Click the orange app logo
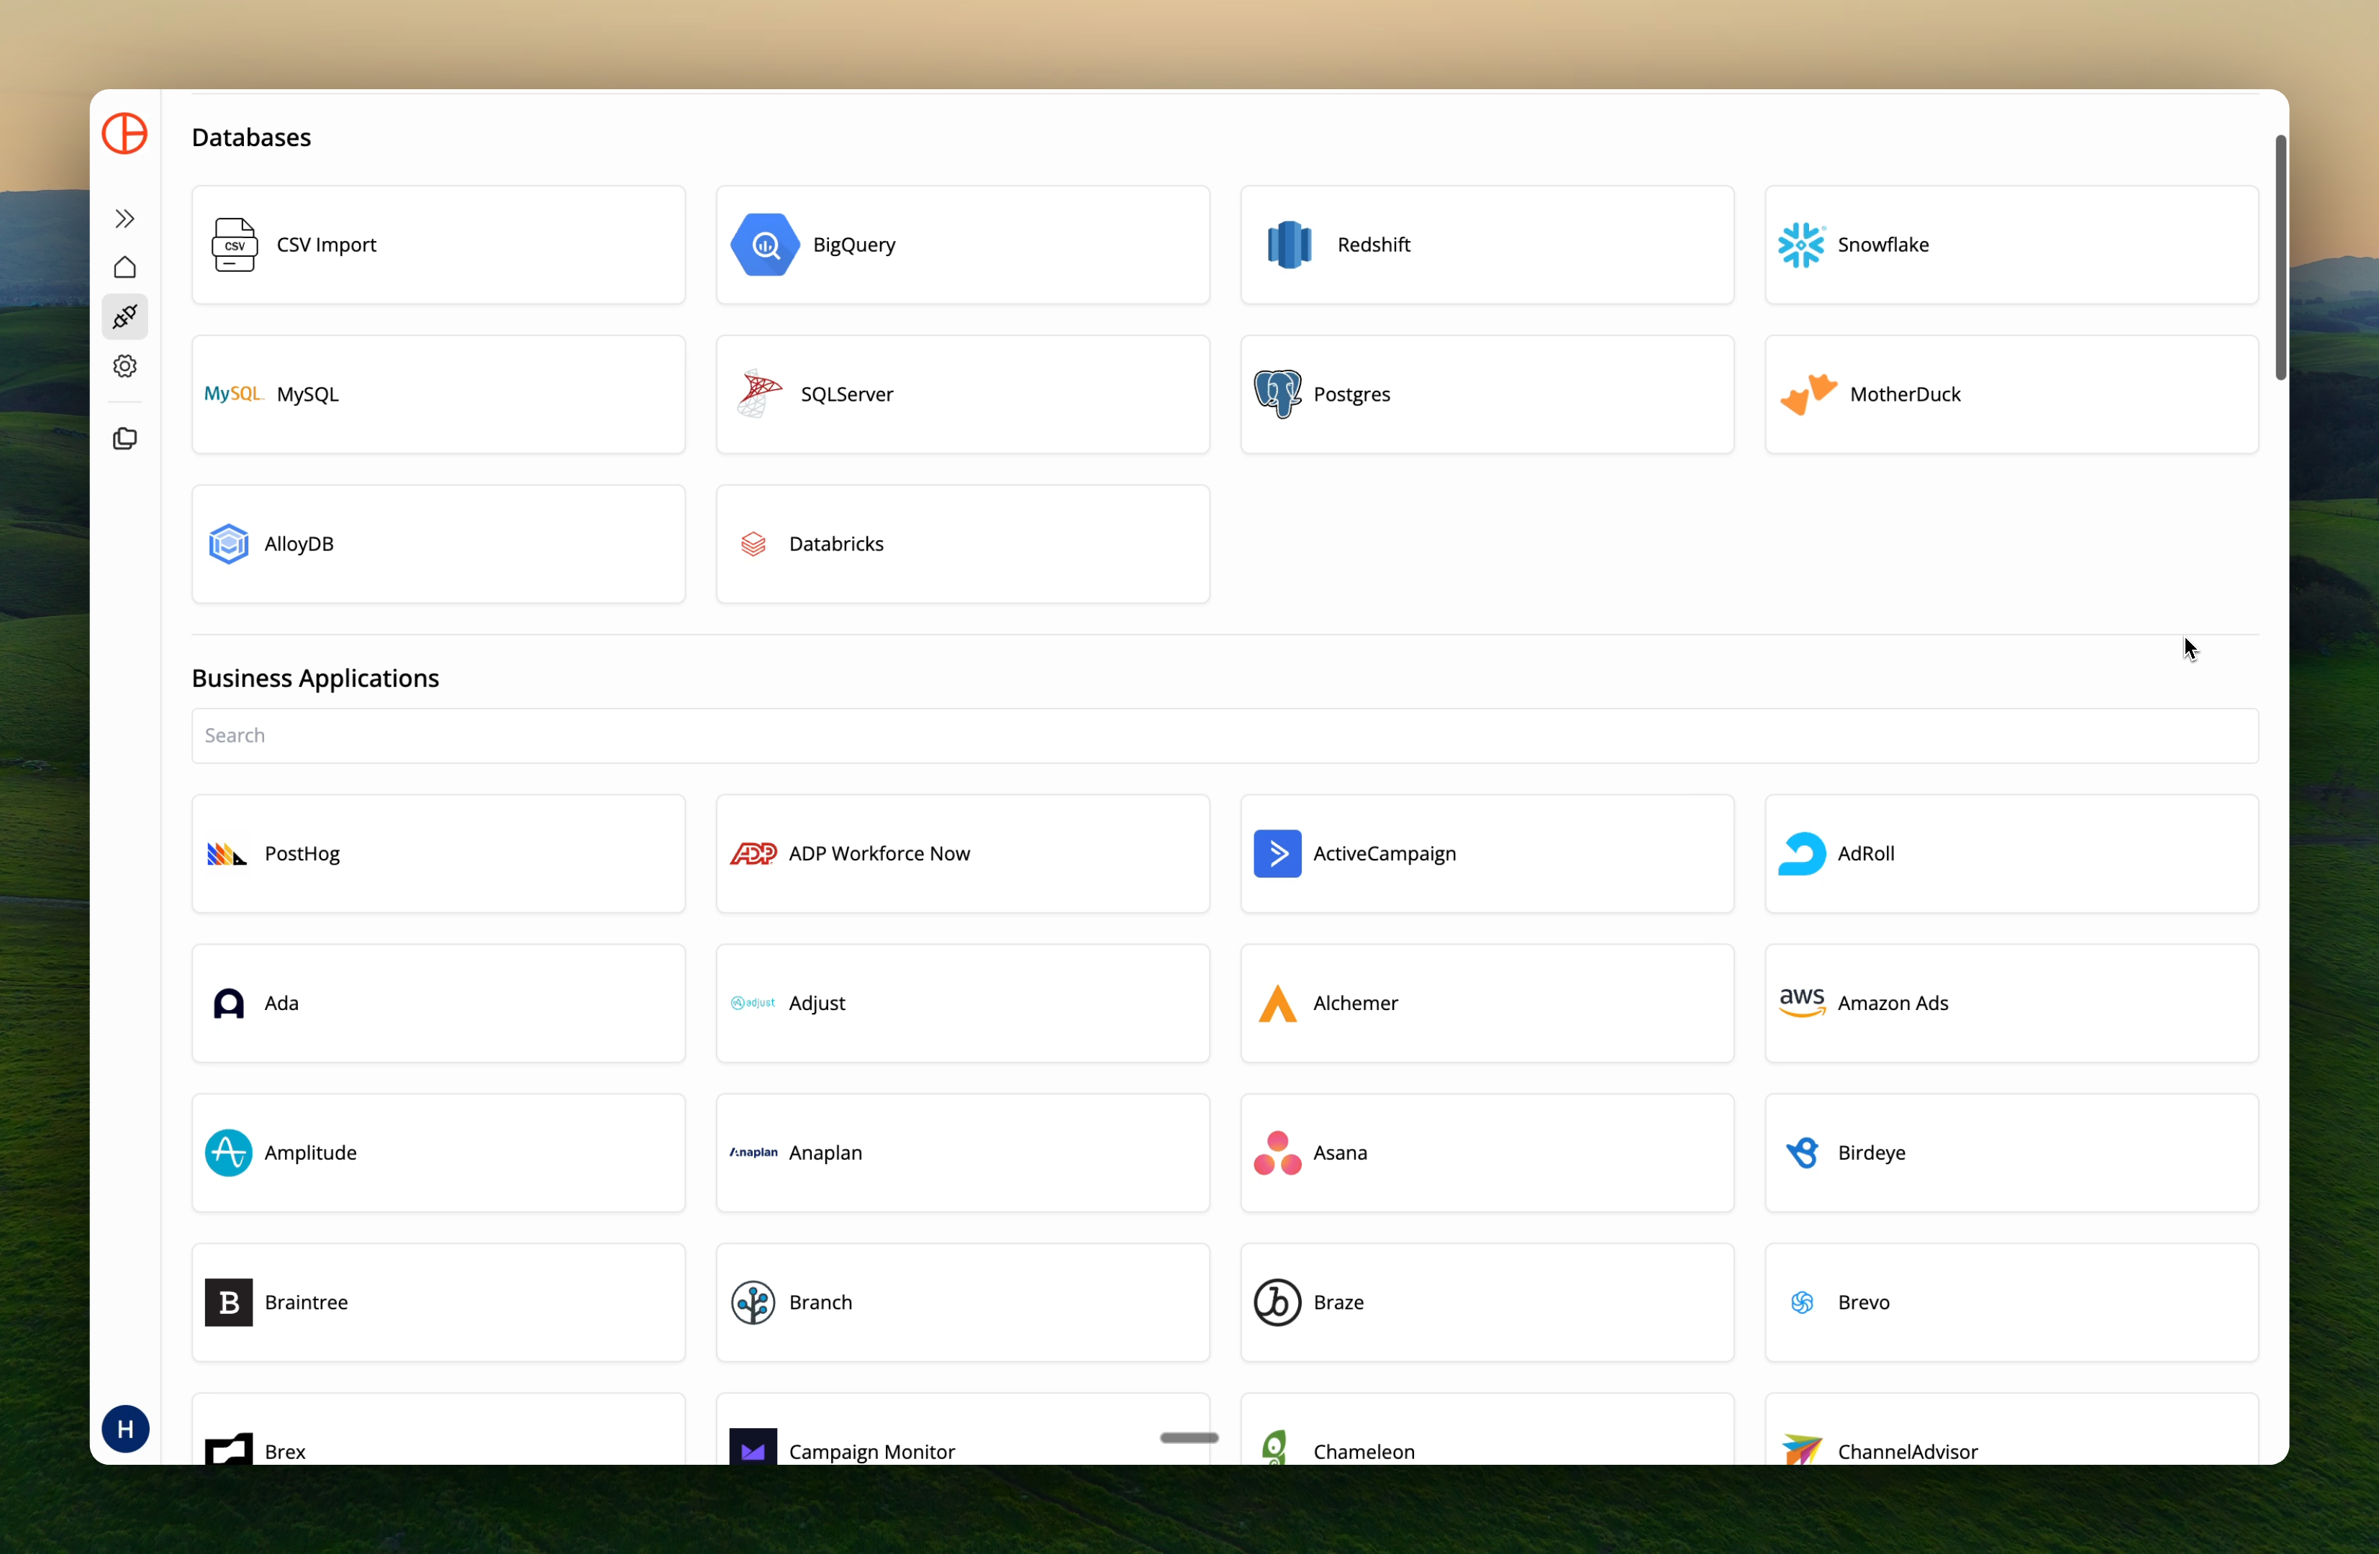This screenshot has width=2379, height=1554. point(125,133)
